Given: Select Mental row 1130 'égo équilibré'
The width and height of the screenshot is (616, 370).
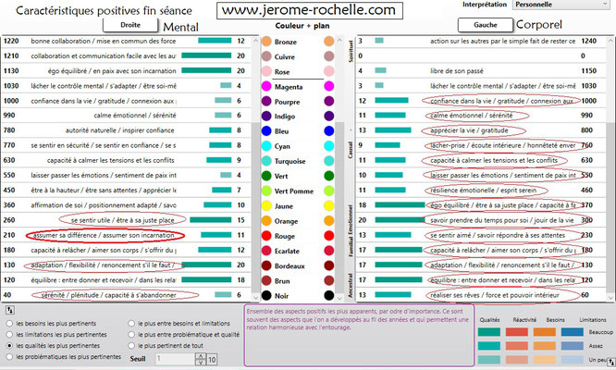Looking at the screenshot, I should pos(126,70).
